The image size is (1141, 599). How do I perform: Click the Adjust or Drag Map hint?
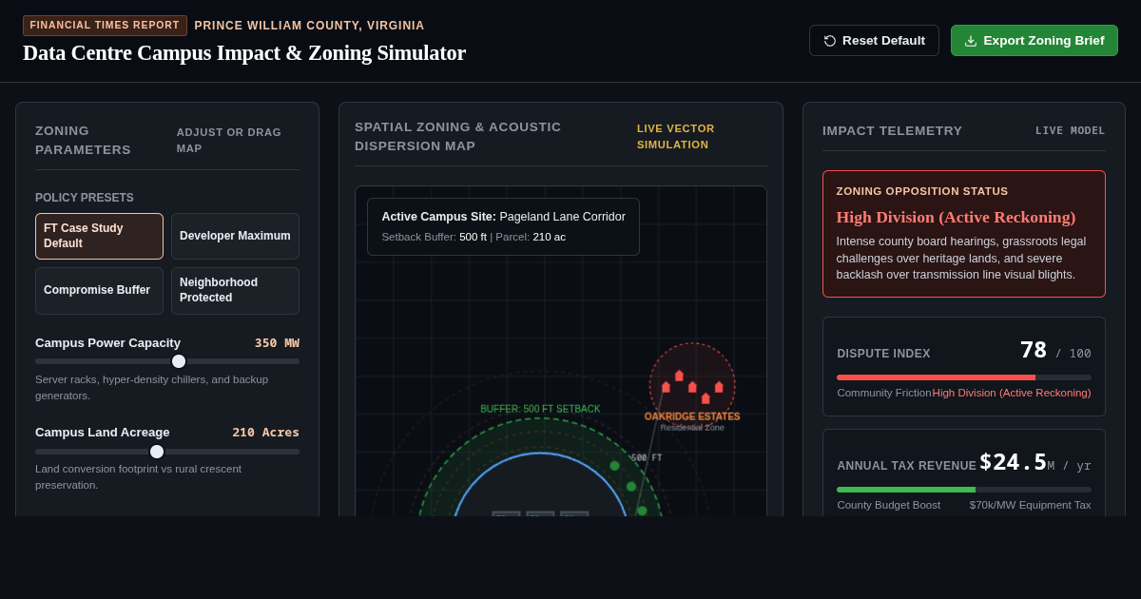pyautogui.click(x=229, y=140)
